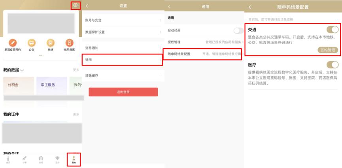Go back from the 设置 screen
The width and height of the screenshot is (342, 168).
[87, 6]
